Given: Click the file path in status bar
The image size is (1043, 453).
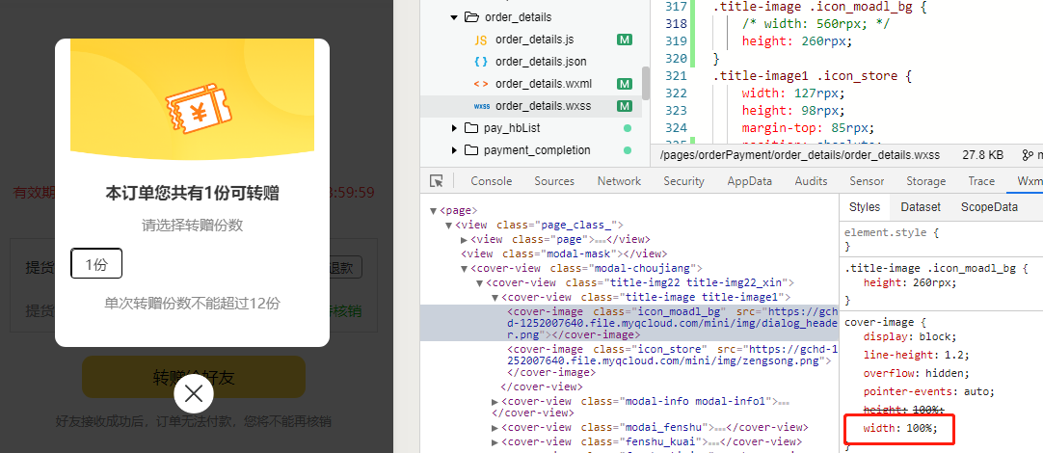Looking at the screenshot, I should click(x=799, y=155).
